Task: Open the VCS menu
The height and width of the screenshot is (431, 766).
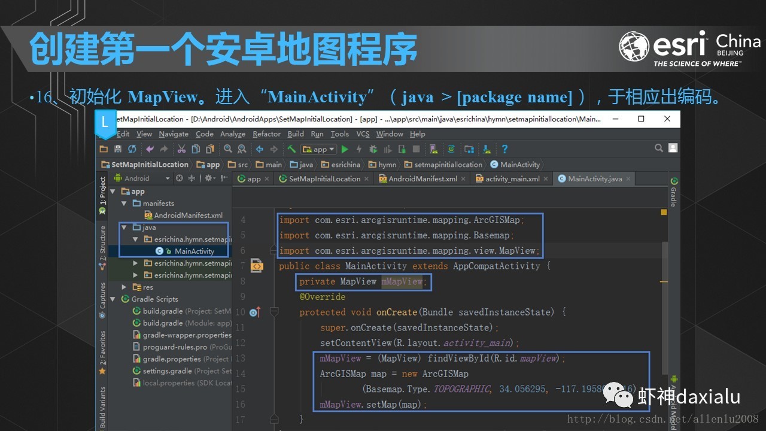Action: click(363, 134)
